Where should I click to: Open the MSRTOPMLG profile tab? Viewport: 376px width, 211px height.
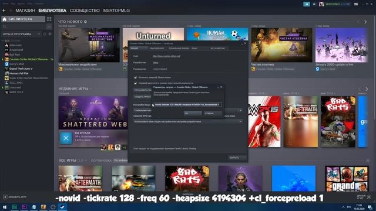point(116,11)
